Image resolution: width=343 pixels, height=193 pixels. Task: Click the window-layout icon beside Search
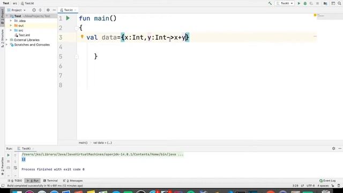pyautogui.click(x=333, y=3)
